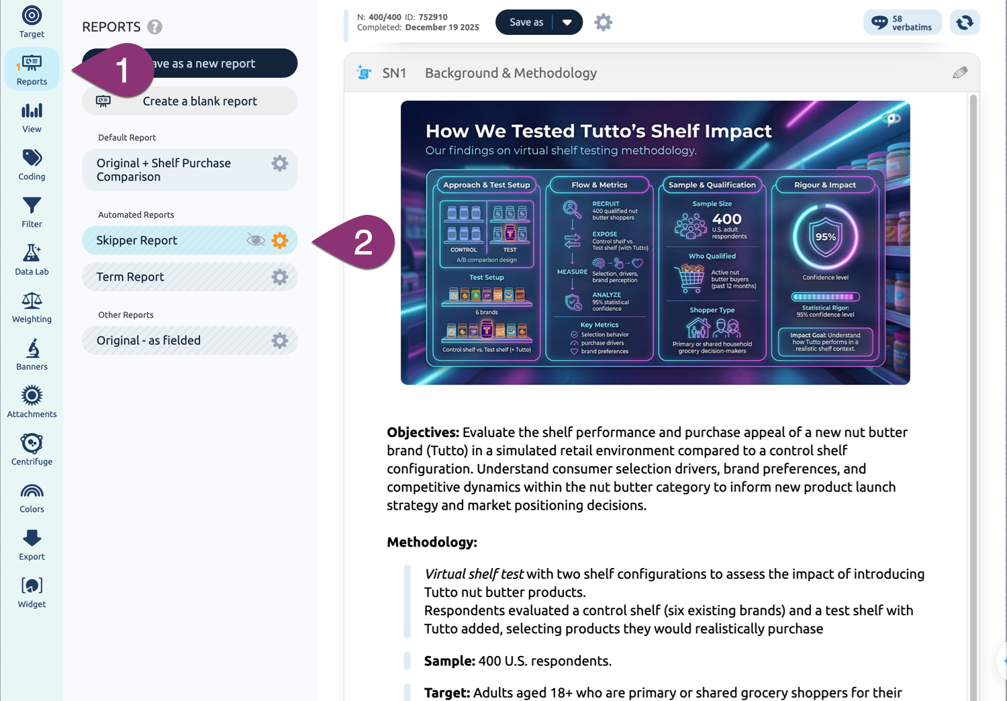Click the Reports help question mark icon
This screenshot has height=701, width=1007.
[x=154, y=27]
